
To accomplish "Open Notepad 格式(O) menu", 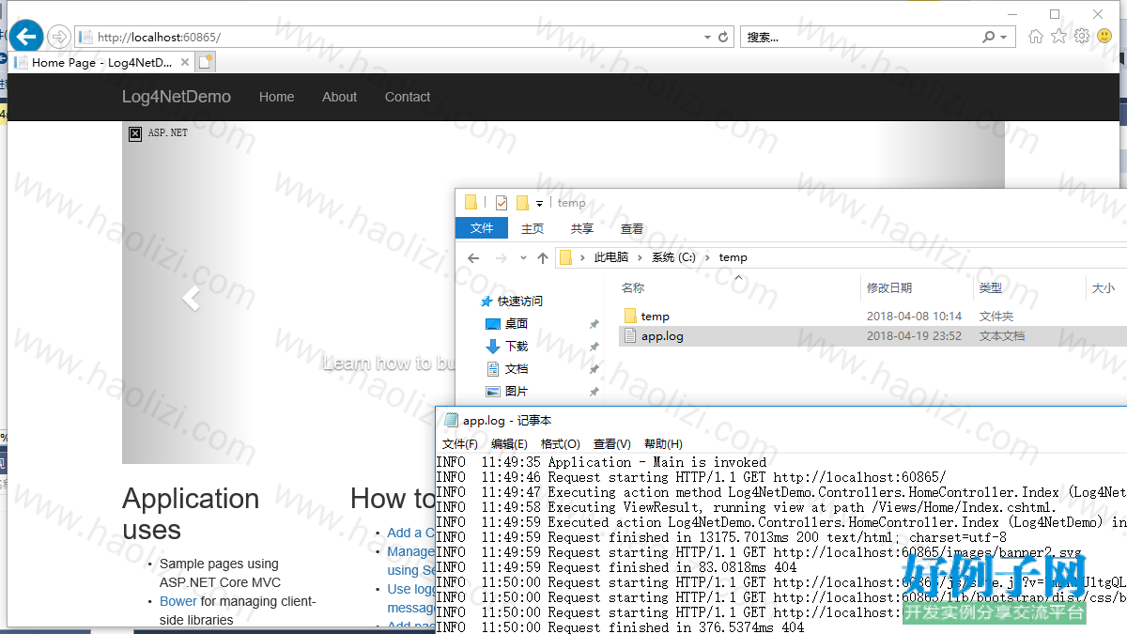I will pyautogui.click(x=561, y=444).
